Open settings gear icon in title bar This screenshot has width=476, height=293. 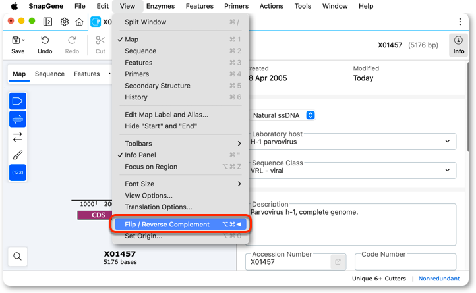(65, 22)
